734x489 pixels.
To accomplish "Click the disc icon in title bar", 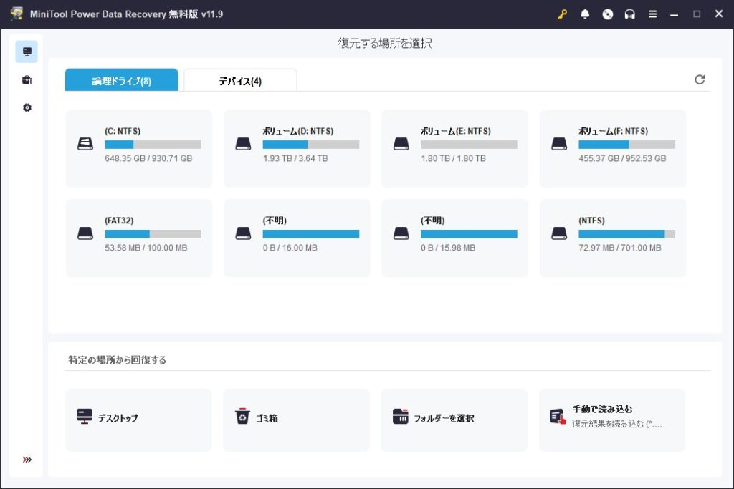I will (608, 14).
